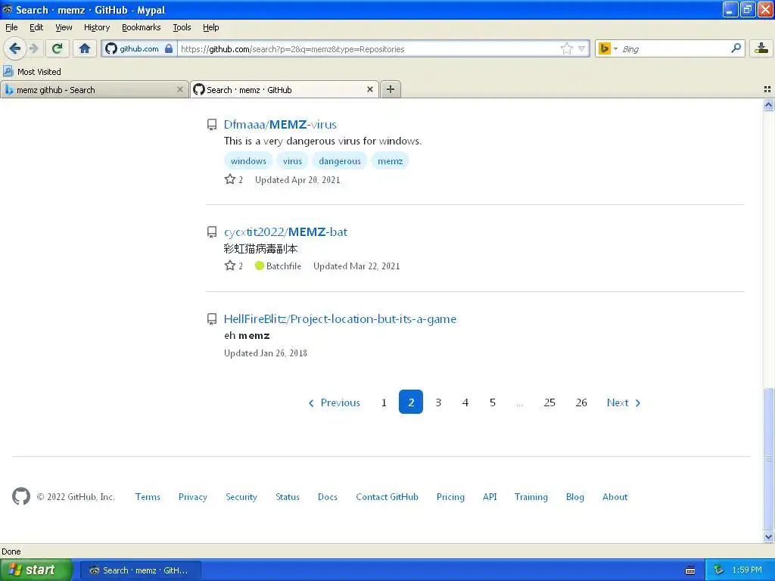Click the GitHub logo in the footer
The image size is (775, 581).
(x=20, y=496)
